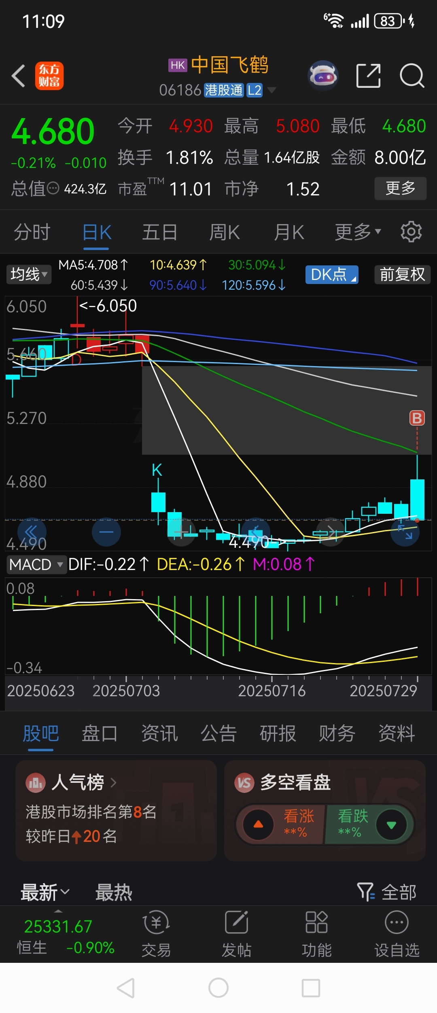437x1013 pixels.
Task: Tap the 更多 quote details button
Action: (x=401, y=188)
